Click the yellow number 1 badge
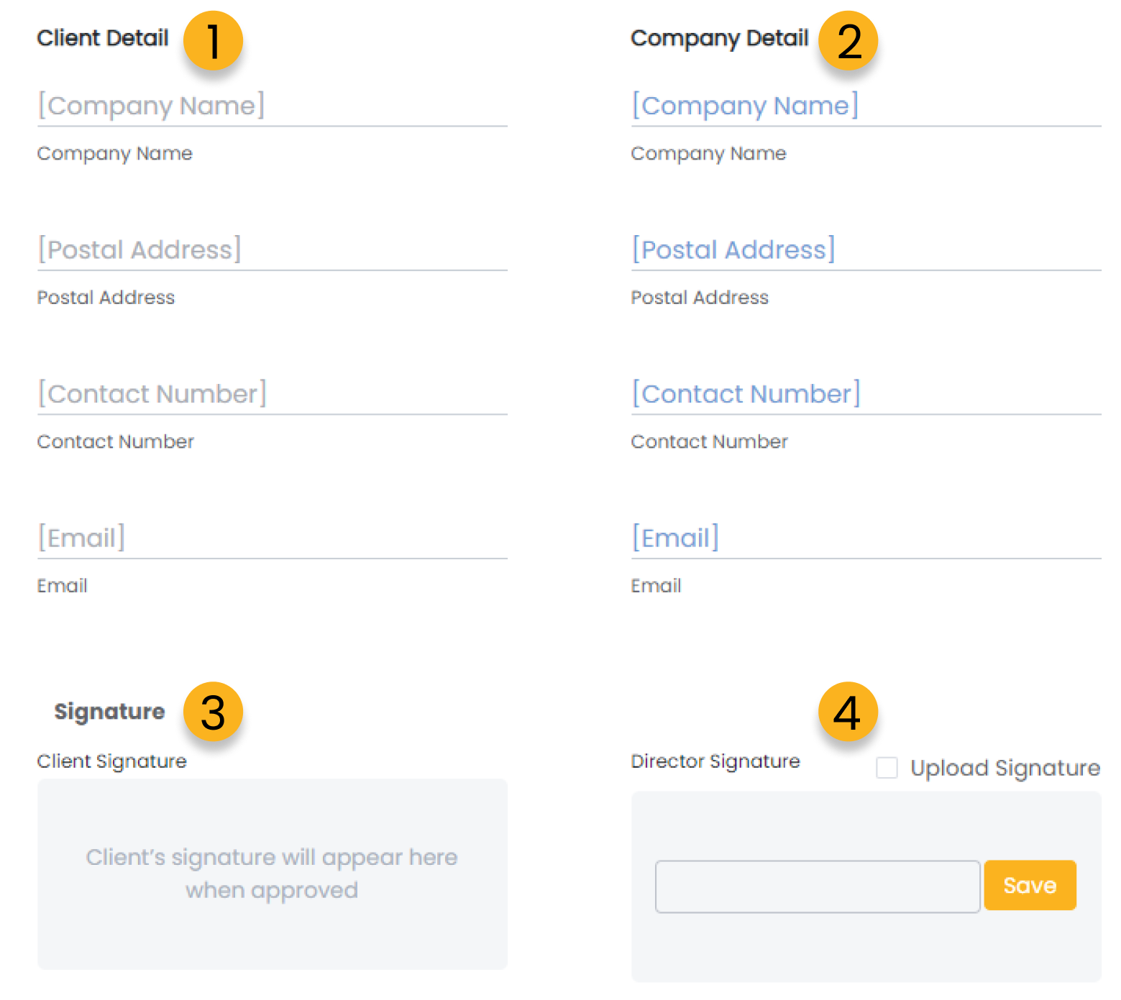Viewport: 1121px width, 1000px height. click(213, 40)
